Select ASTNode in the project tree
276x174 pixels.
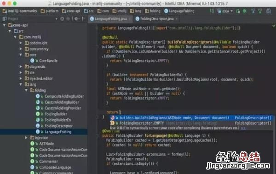(42, 144)
